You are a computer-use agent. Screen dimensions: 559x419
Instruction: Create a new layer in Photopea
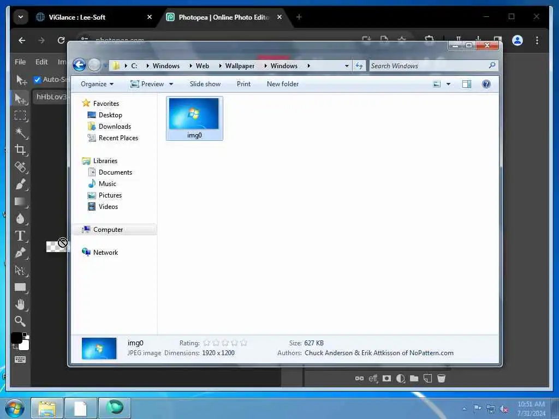tap(428, 379)
